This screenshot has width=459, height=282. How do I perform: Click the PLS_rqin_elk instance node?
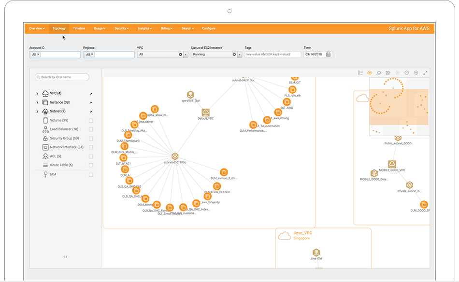click(x=292, y=89)
